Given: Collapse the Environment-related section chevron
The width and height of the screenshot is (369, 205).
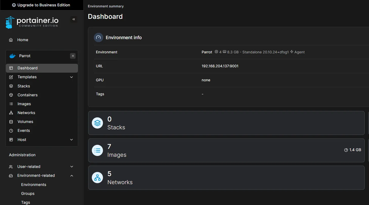Looking at the screenshot, I should point(72,176).
